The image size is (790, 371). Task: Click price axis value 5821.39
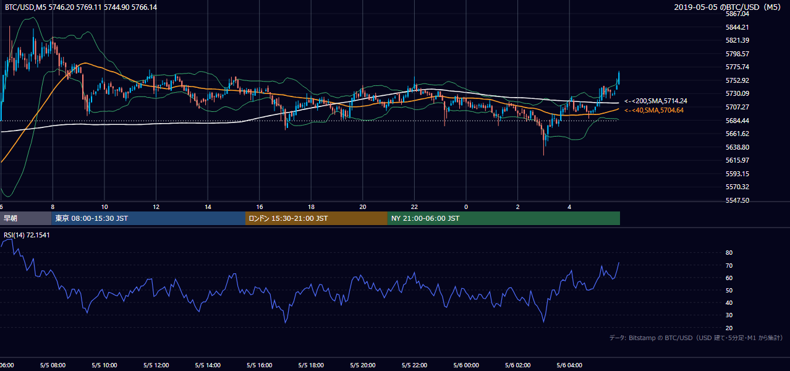coord(737,40)
